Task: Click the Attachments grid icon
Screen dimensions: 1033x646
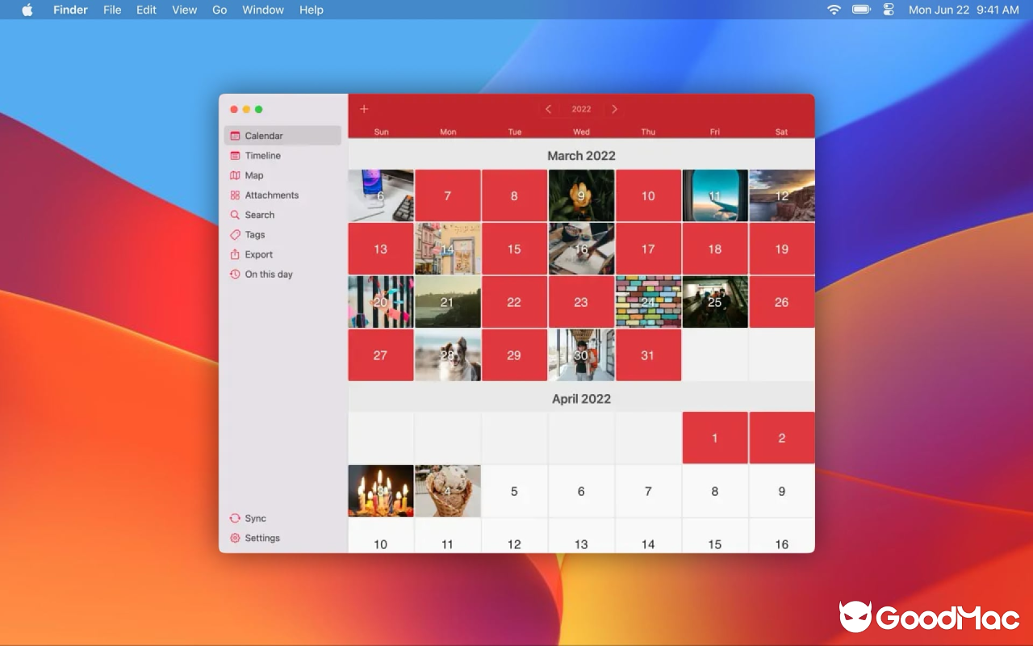Action: click(235, 195)
